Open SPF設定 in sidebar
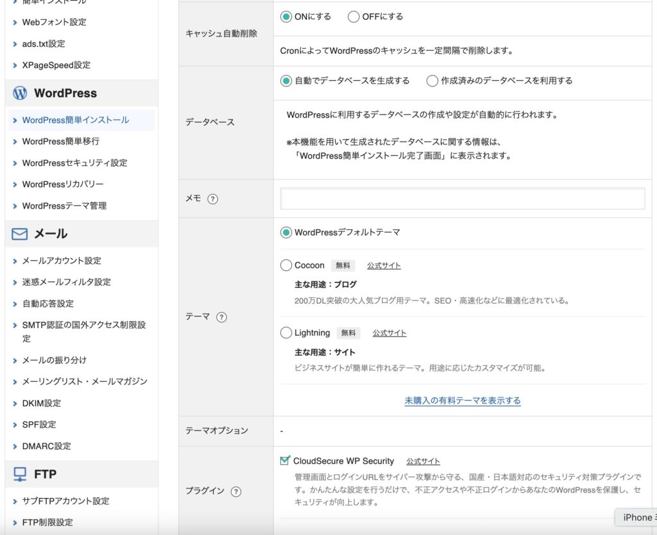This screenshot has height=535, width=657. point(39,425)
